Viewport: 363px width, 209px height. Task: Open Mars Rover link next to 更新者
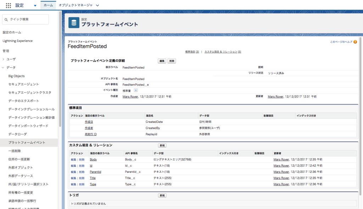[275, 97]
